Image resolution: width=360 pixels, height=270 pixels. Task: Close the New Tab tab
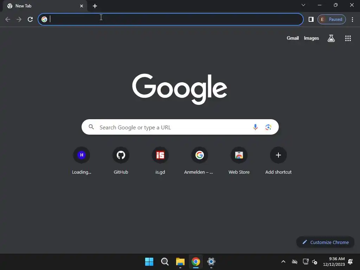(x=82, y=6)
